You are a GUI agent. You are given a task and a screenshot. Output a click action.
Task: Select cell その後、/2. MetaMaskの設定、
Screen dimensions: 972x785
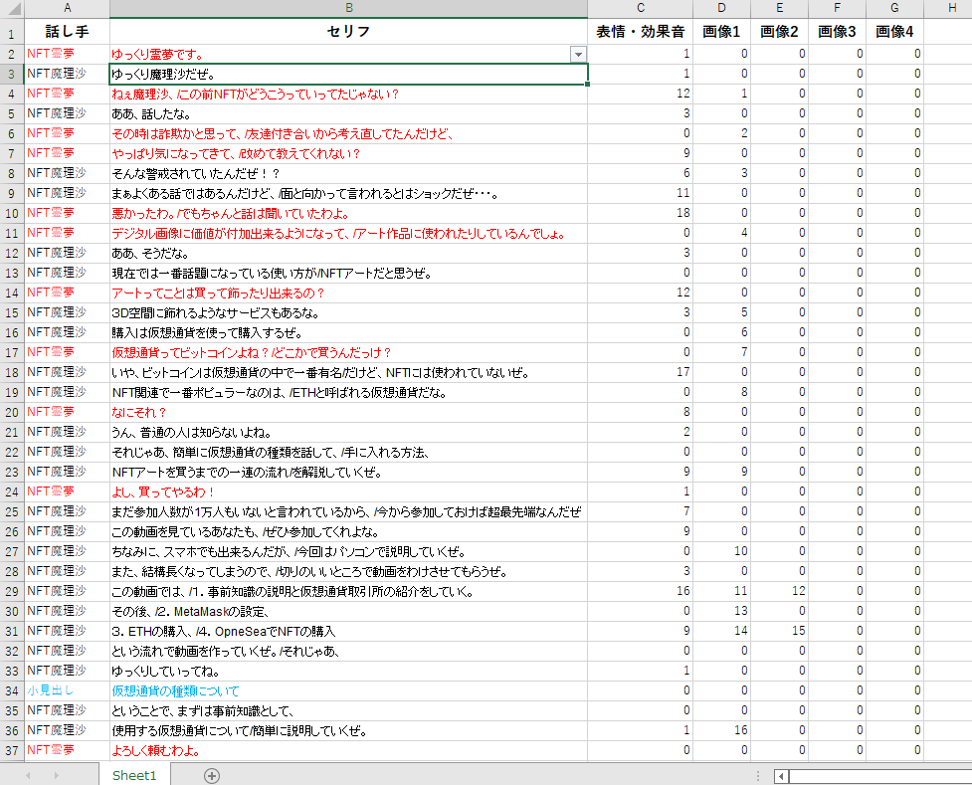(349, 611)
